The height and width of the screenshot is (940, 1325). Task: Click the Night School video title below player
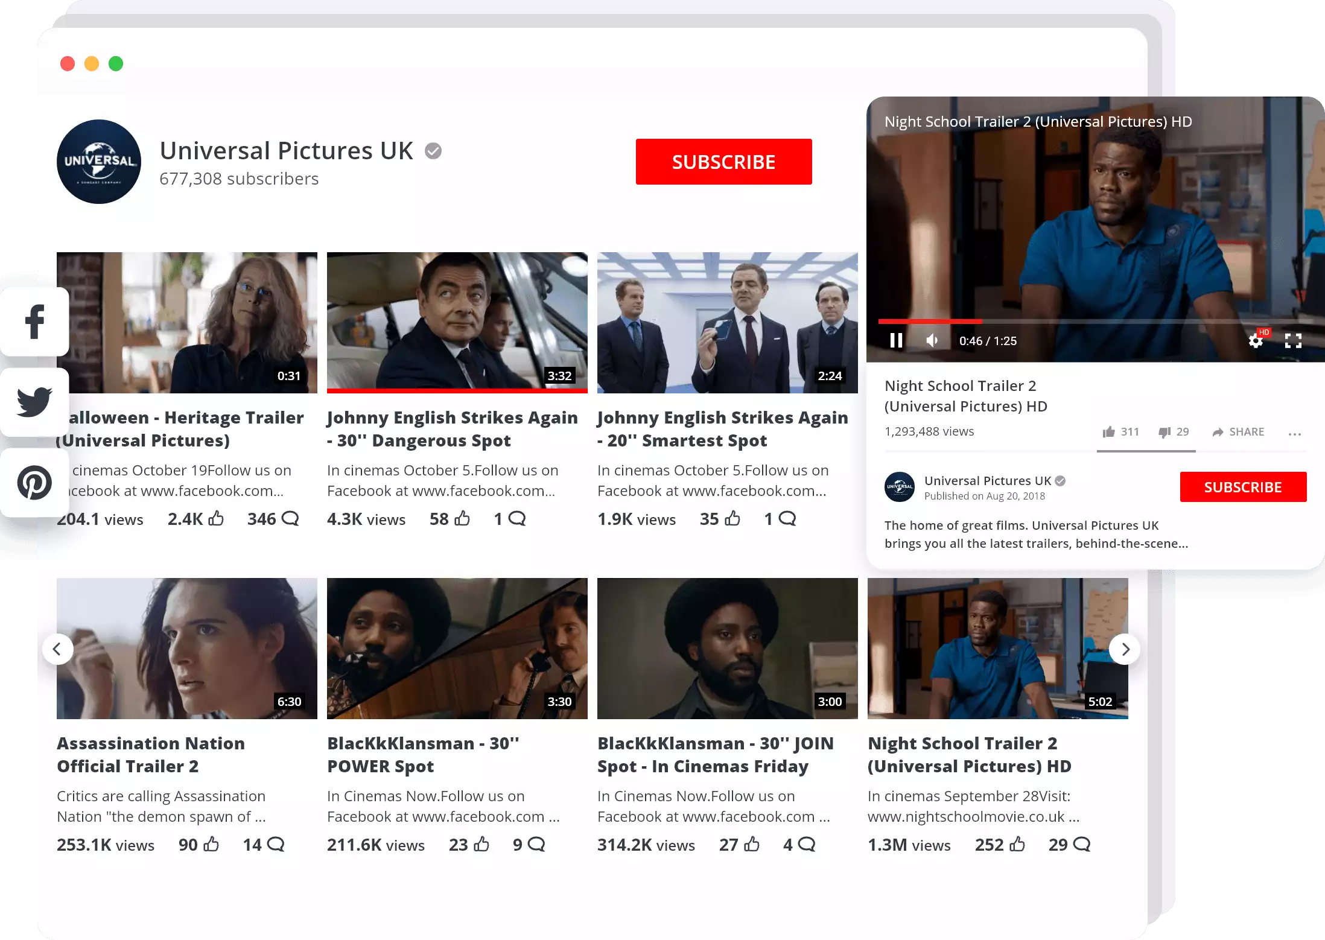coord(966,396)
